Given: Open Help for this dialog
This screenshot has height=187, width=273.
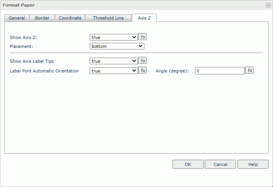Looking at the screenshot, I should (253, 164).
